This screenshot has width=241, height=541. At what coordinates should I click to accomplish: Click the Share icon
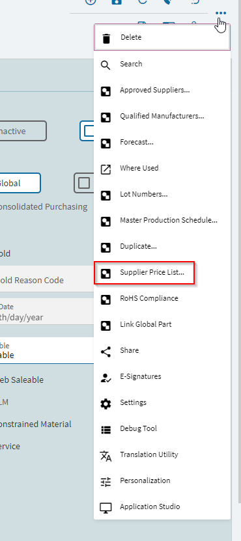[106, 352]
